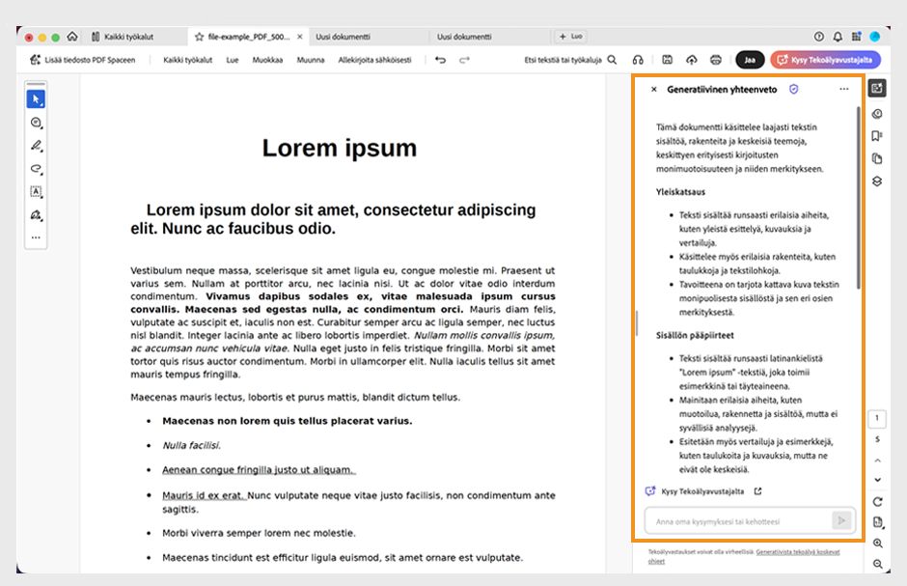Redo the last action

pyautogui.click(x=464, y=60)
